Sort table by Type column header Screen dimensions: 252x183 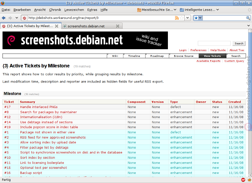(174, 102)
